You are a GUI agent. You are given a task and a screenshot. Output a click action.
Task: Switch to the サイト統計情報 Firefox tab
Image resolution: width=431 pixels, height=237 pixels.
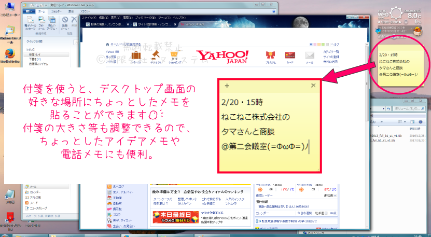(155, 24)
